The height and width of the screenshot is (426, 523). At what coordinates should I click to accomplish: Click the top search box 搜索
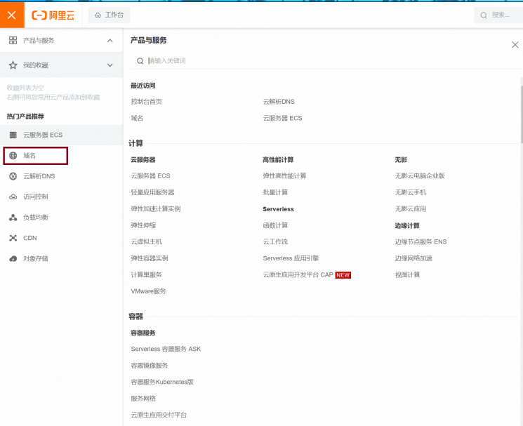(498, 15)
